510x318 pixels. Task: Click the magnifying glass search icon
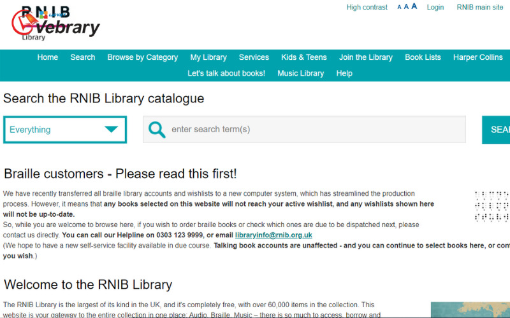click(x=157, y=130)
